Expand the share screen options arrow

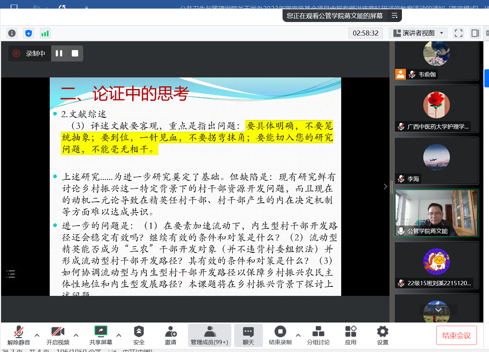click(119, 335)
